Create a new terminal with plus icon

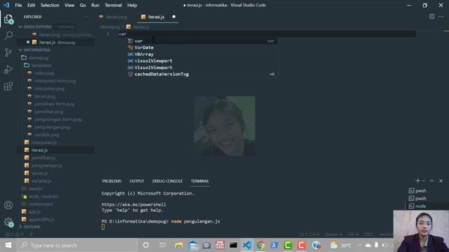418,181
